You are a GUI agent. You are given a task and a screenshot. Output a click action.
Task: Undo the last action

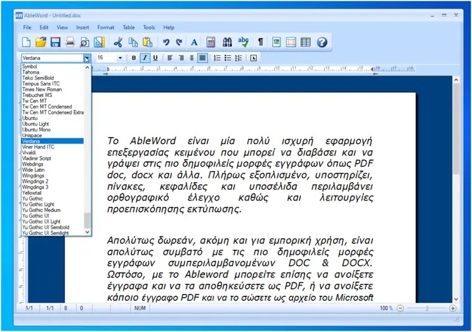(166, 42)
